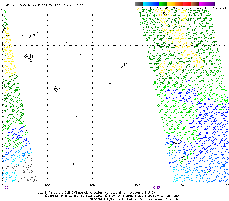
Task: Click the longitude label '153'
Action: (47, 185)
